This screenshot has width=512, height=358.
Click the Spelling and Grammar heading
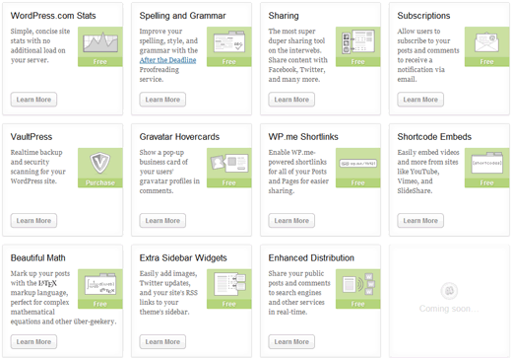[x=183, y=16]
